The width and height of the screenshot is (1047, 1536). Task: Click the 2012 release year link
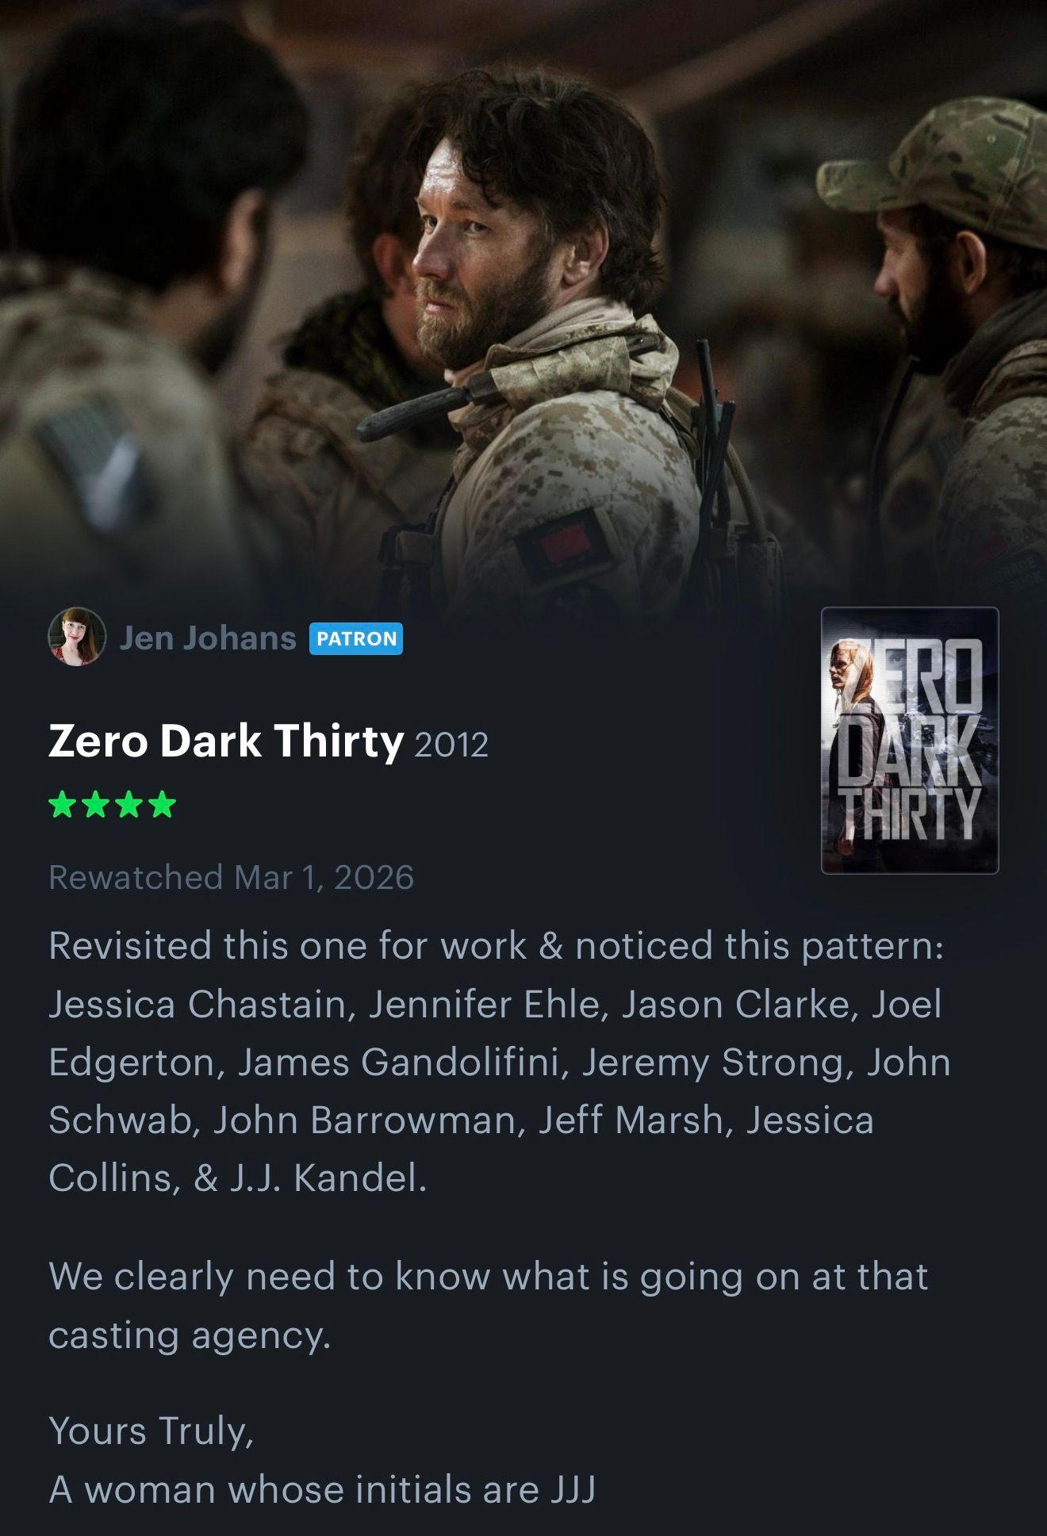pyautogui.click(x=451, y=745)
